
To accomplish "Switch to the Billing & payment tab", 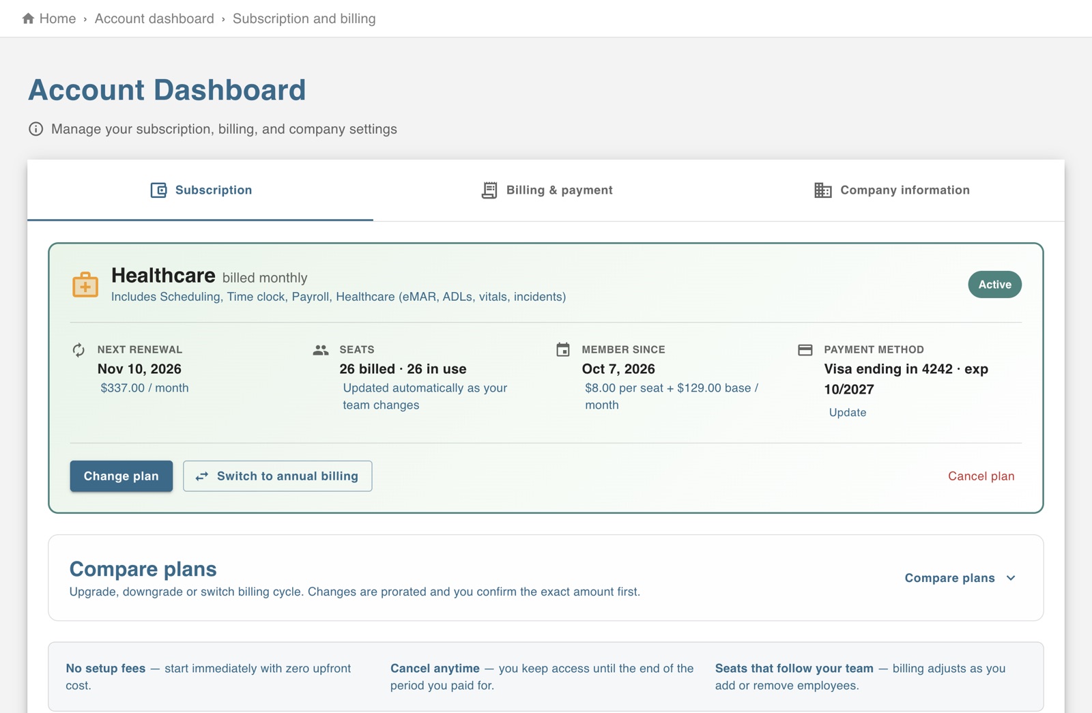I will point(547,190).
